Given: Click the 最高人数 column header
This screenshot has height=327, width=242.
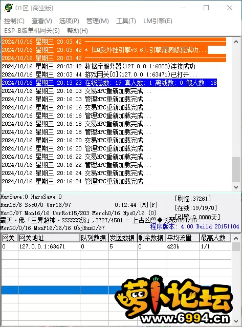Looking at the screenshot, I should [x=215, y=238].
